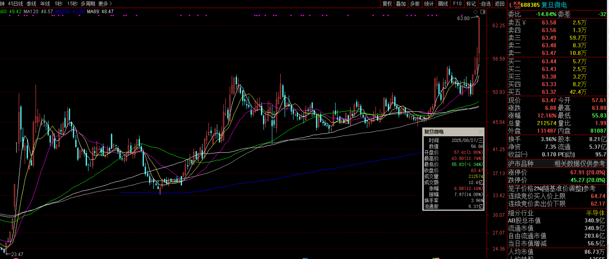The width and height of the screenshot is (609, 259).
Task: Select the 买四 price 63.33
Action: tap(549, 84)
